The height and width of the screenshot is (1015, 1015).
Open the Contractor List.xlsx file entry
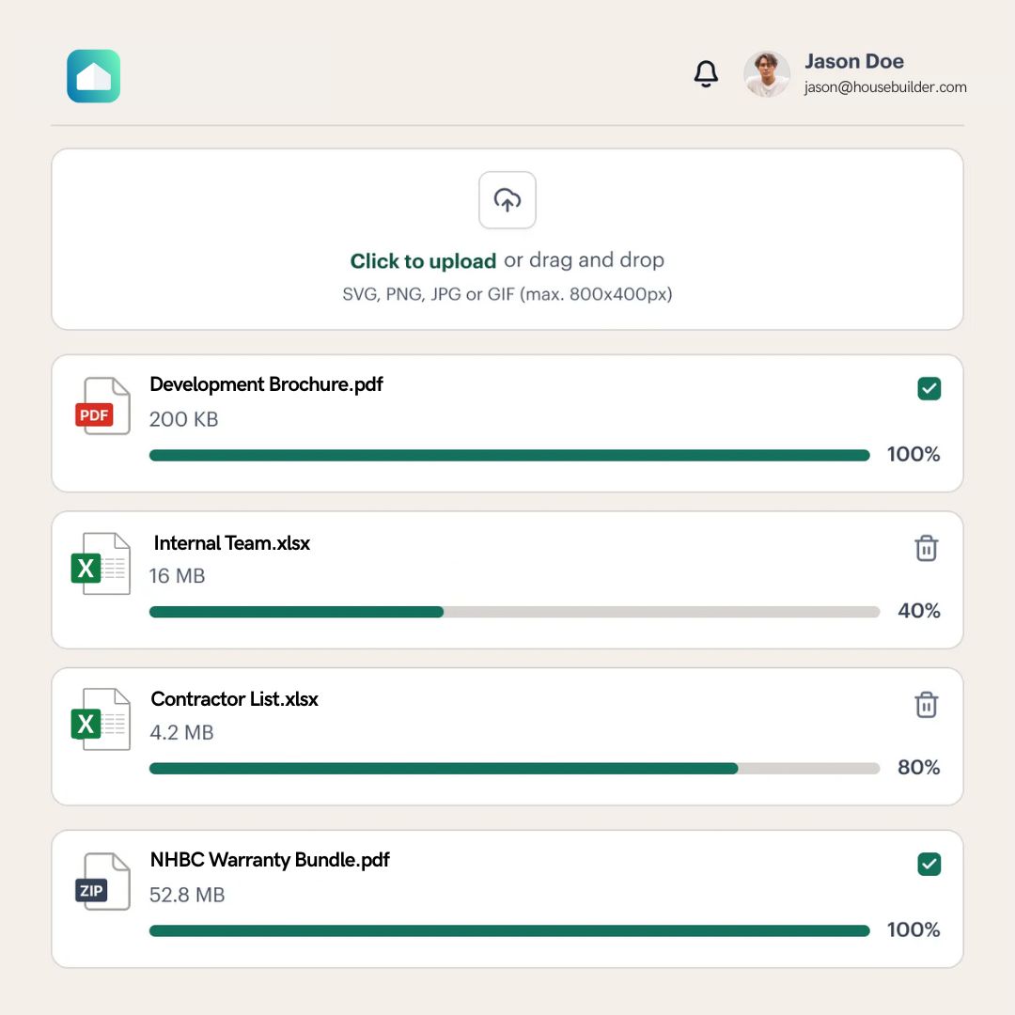507,736
